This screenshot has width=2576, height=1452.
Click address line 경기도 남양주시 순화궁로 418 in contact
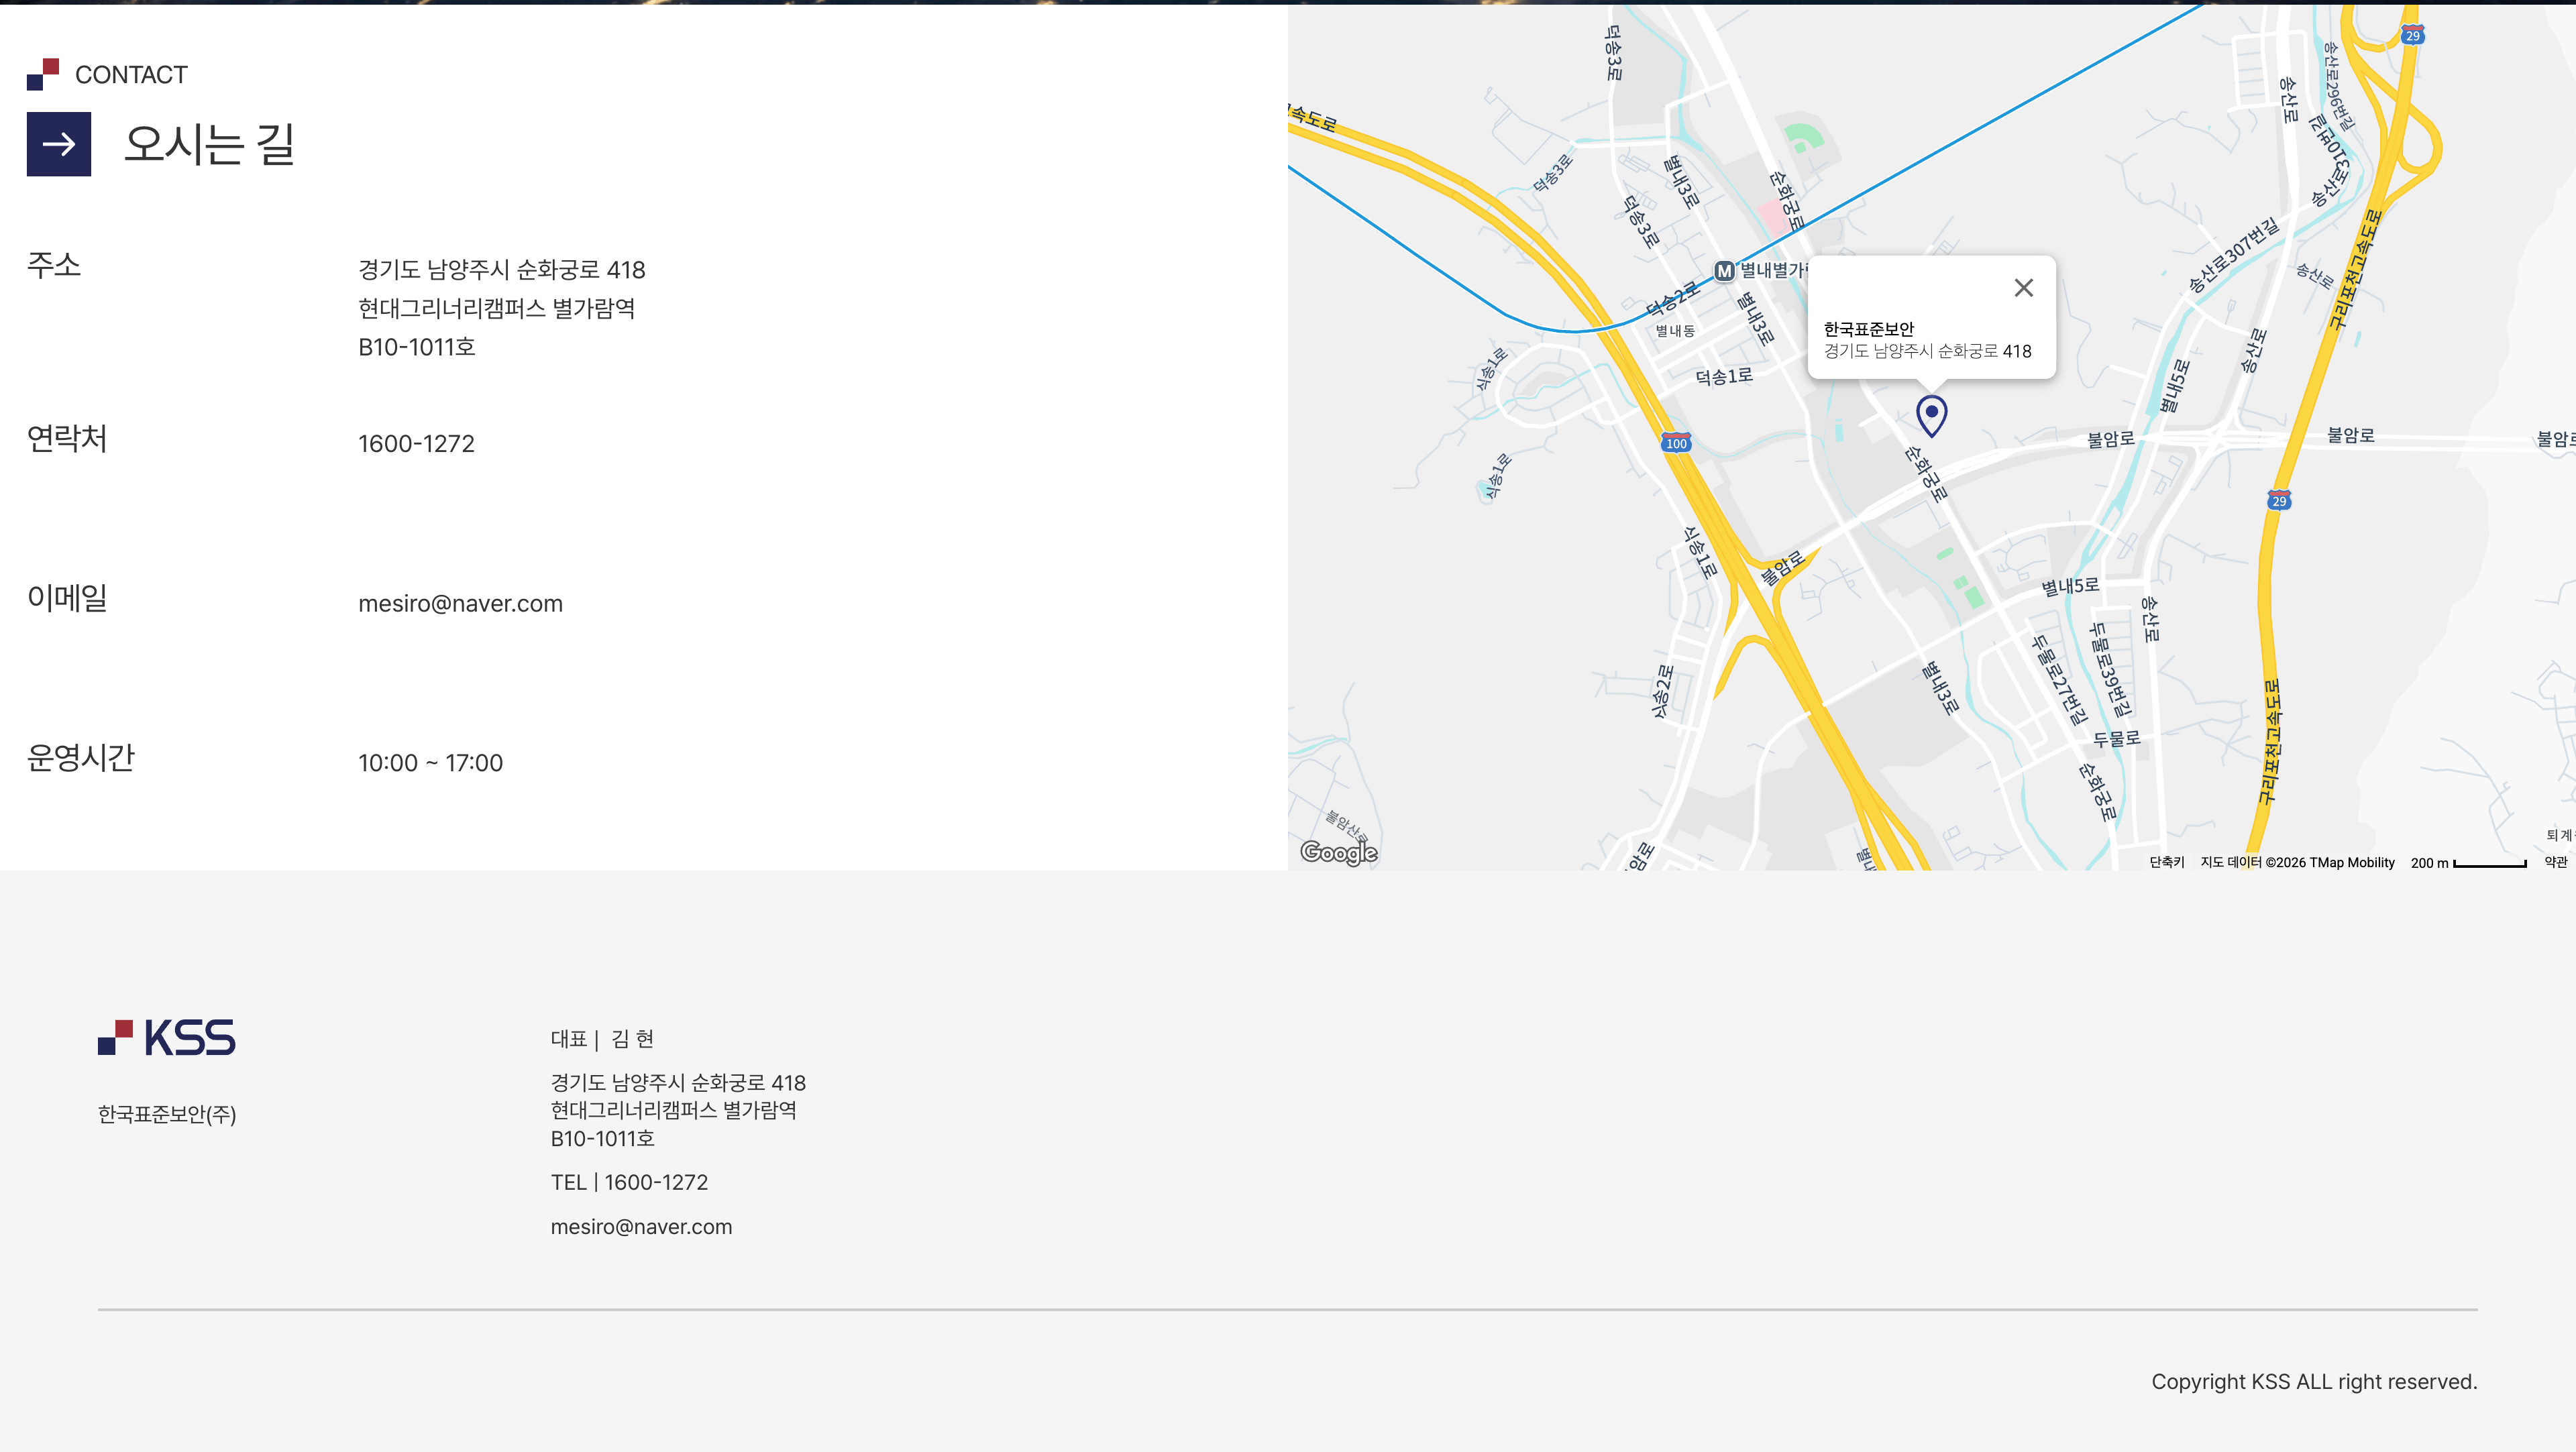(x=501, y=269)
